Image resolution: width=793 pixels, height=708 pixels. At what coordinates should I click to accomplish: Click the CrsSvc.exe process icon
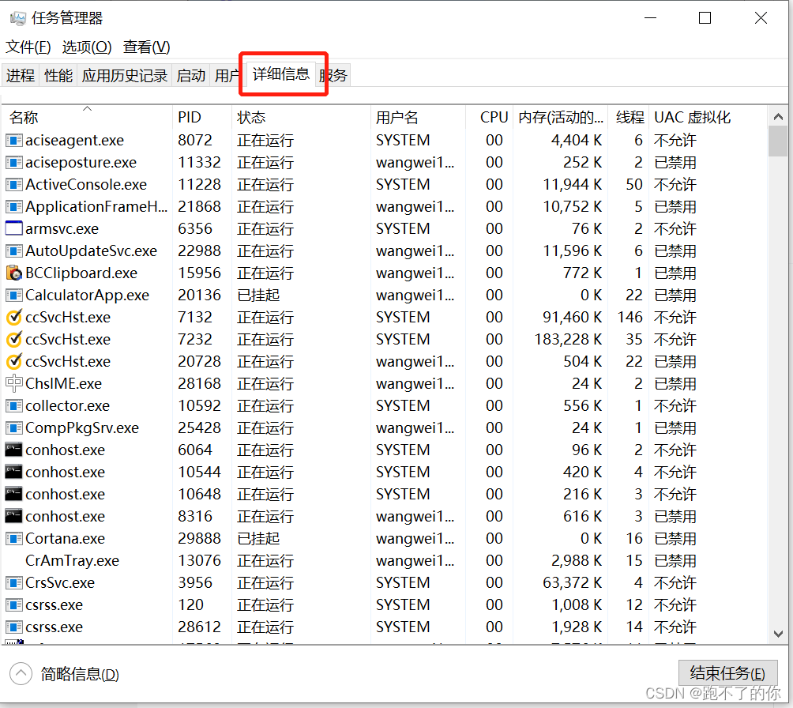14,582
